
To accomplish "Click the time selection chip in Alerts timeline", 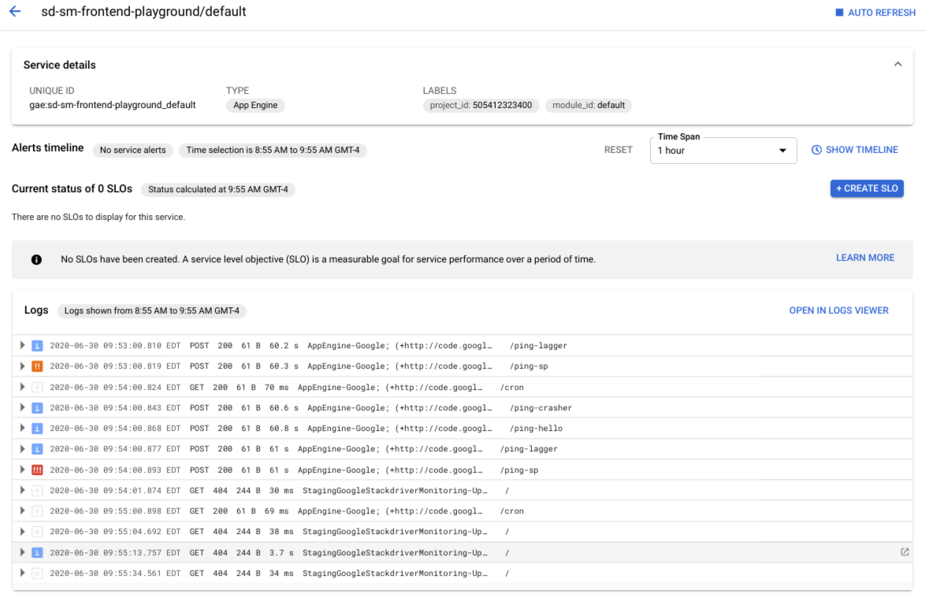I will (272, 150).
